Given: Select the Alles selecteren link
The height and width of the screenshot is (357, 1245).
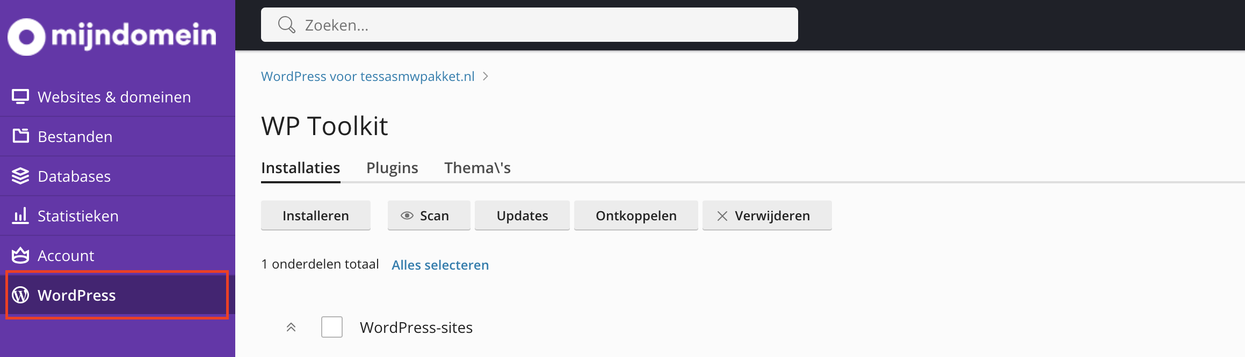Looking at the screenshot, I should pos(439,265).
